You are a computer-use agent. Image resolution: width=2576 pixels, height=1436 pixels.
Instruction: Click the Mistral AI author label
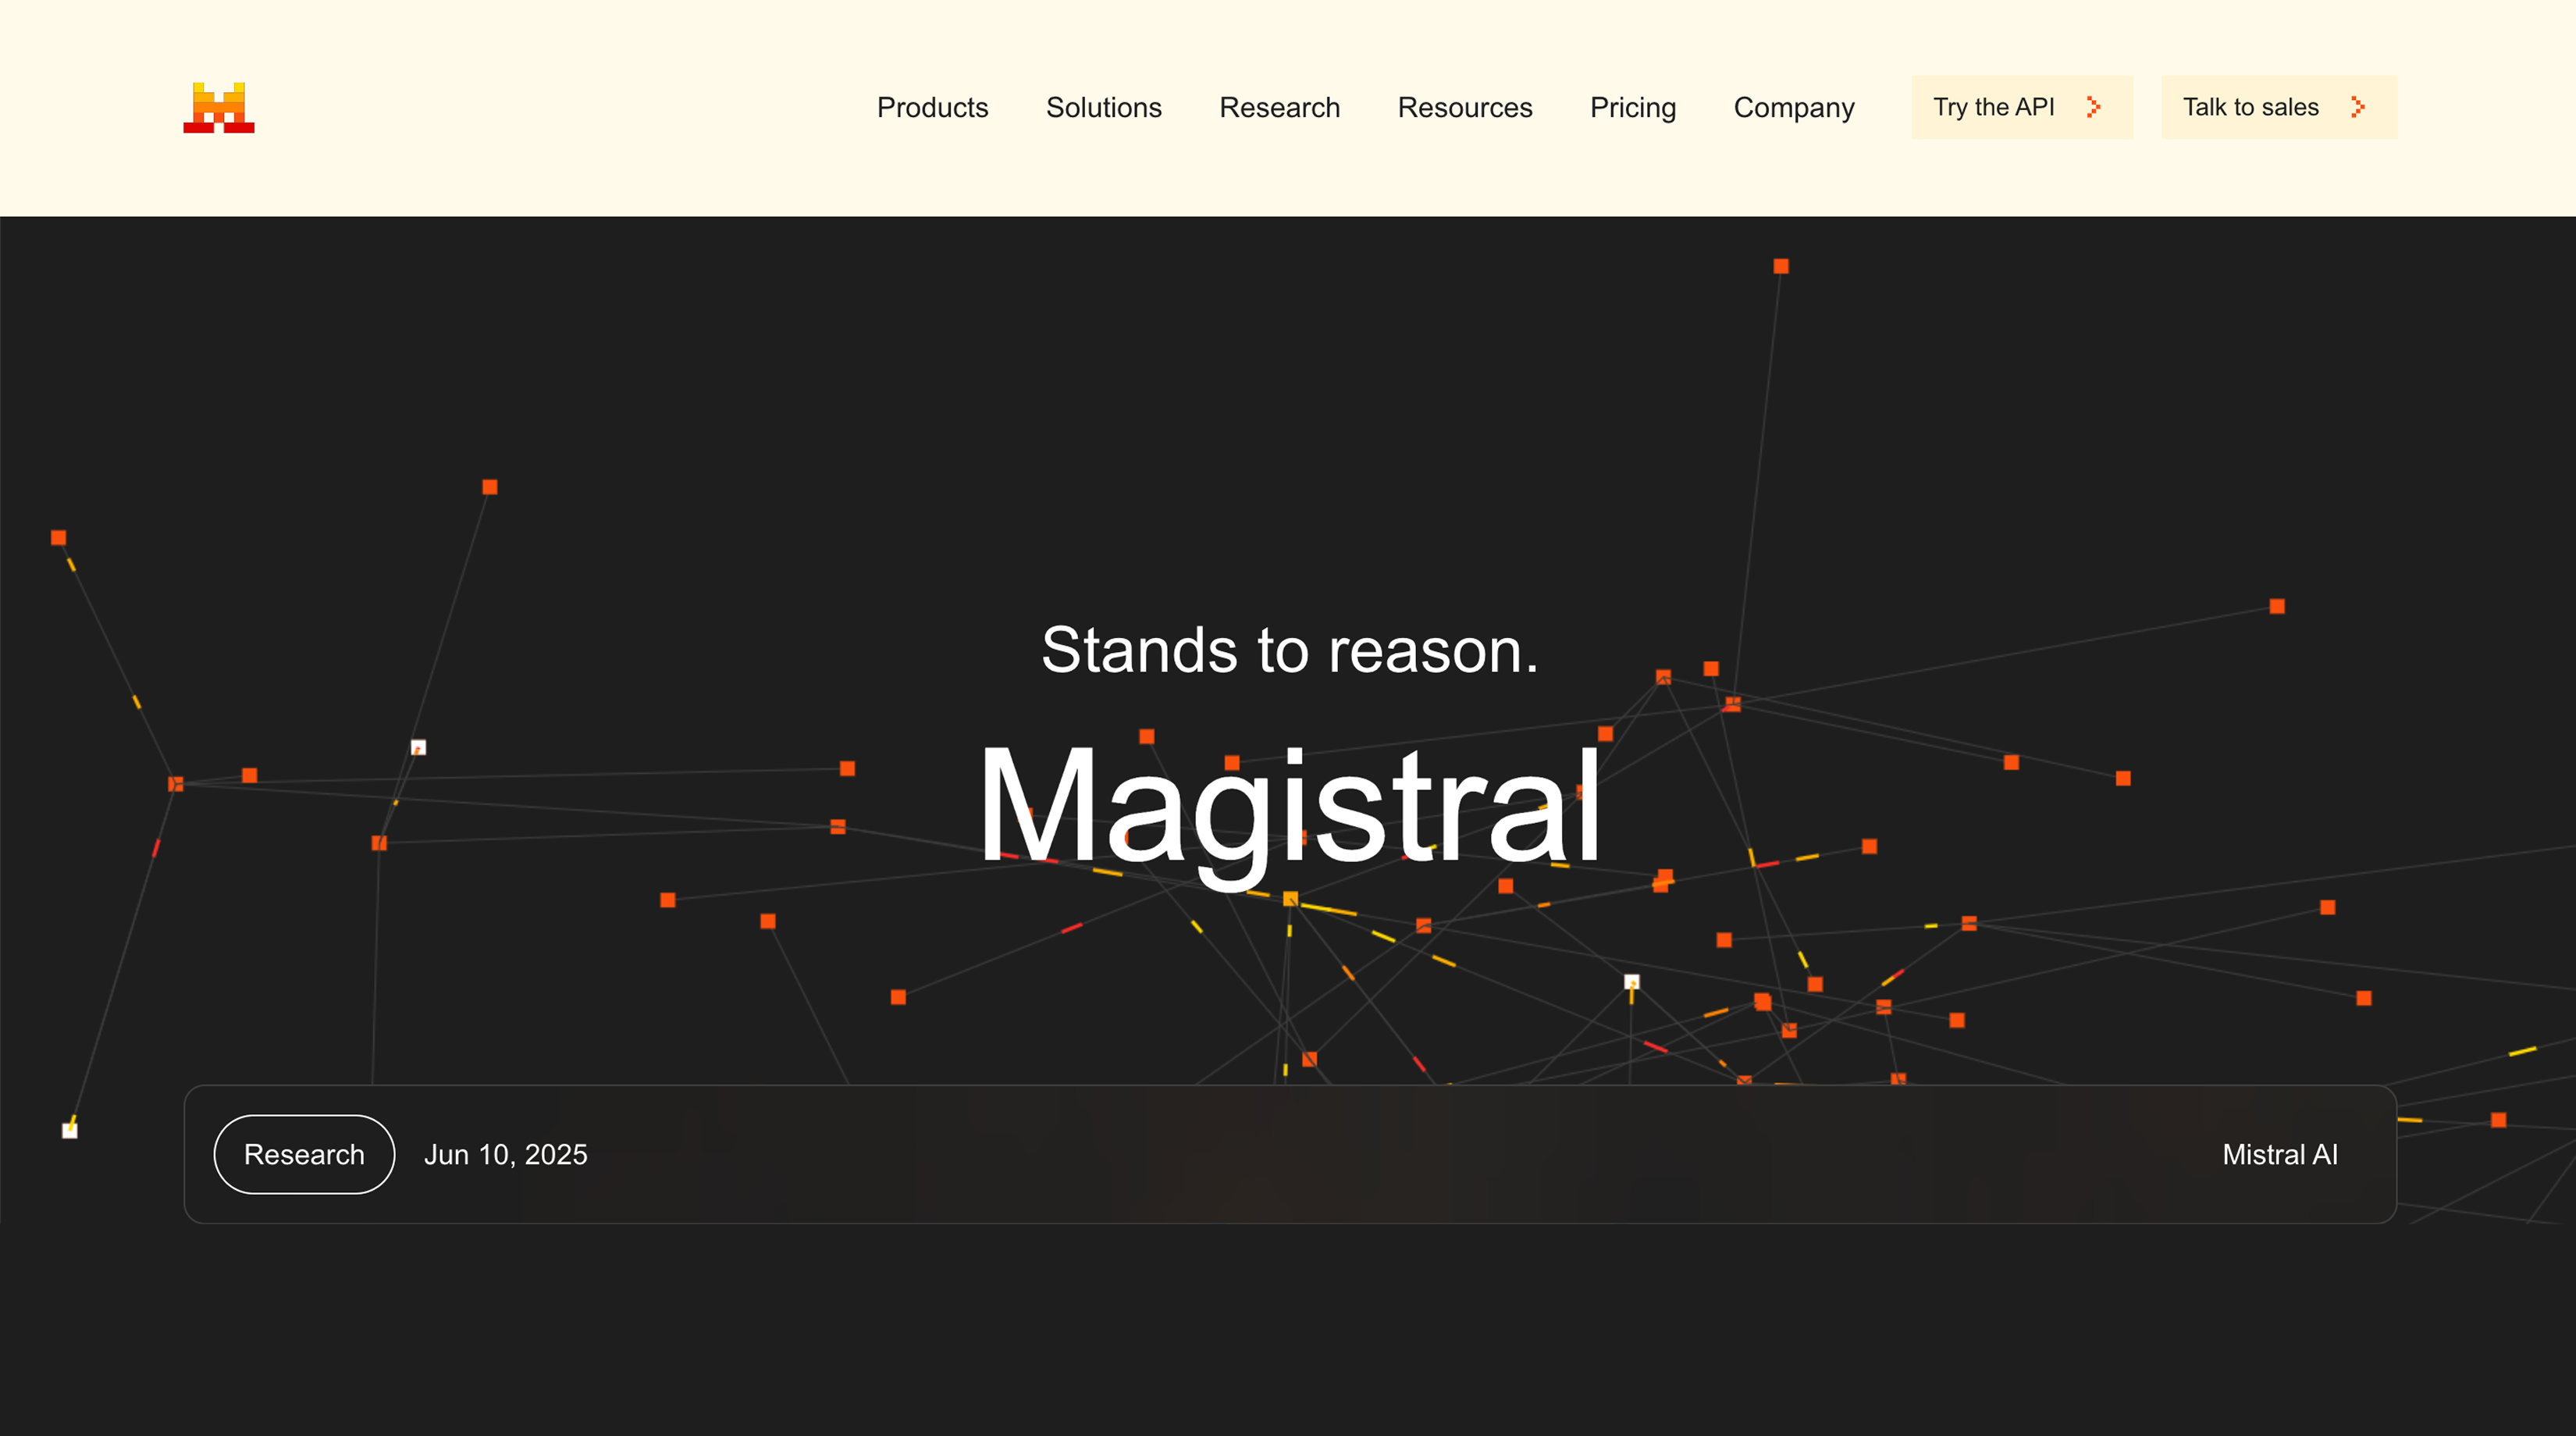coord(2279,1154)
